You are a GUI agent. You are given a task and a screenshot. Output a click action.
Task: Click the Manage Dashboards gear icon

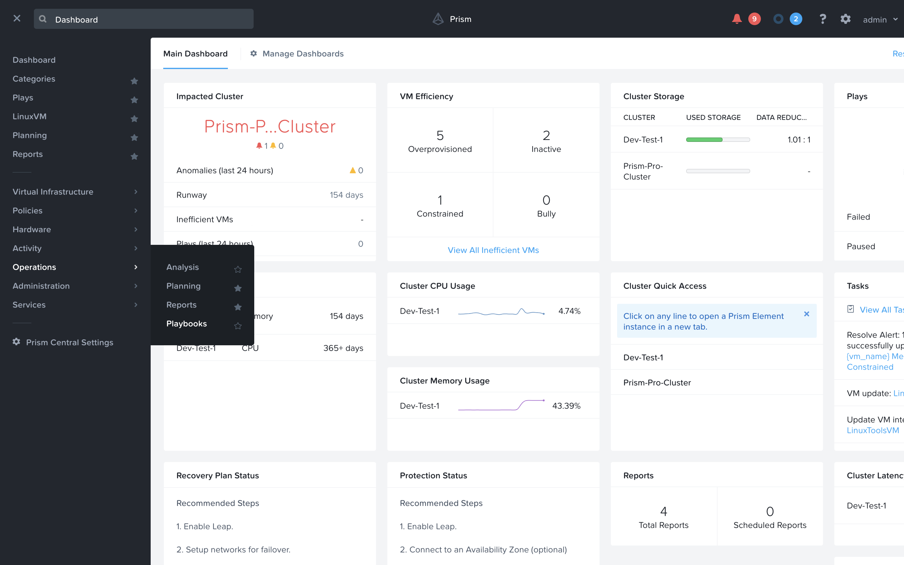[254, 53]
